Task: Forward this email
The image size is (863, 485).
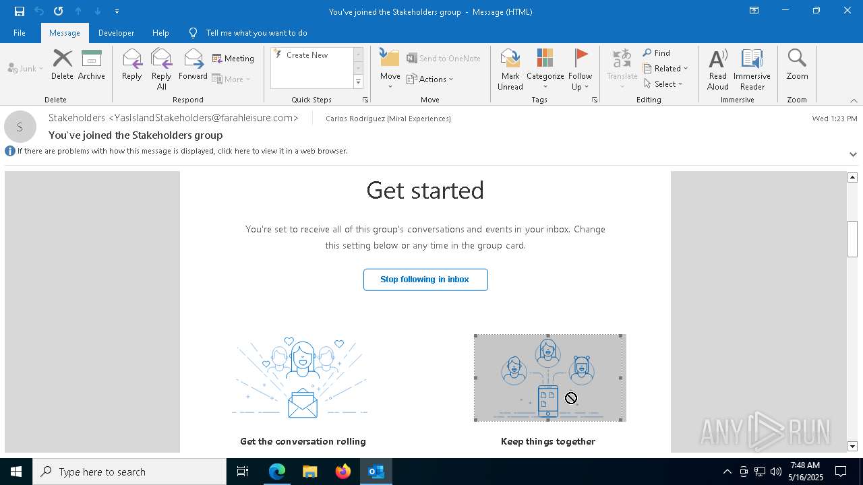Action: coord(194,65)
